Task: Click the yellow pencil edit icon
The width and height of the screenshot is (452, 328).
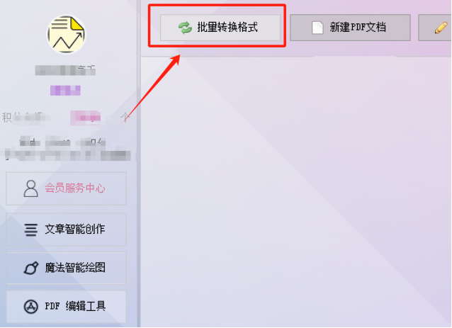Action: pyautogui.click(x=441, y=28)
